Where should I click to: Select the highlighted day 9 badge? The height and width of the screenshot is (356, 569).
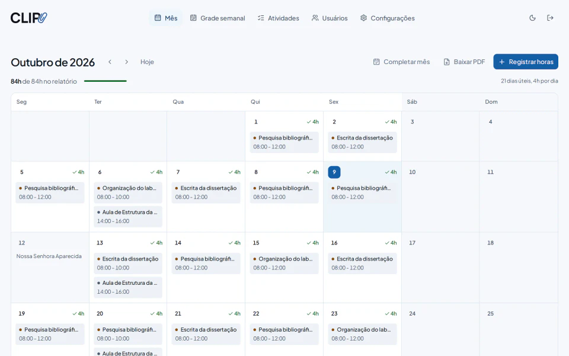pos(334,172)
